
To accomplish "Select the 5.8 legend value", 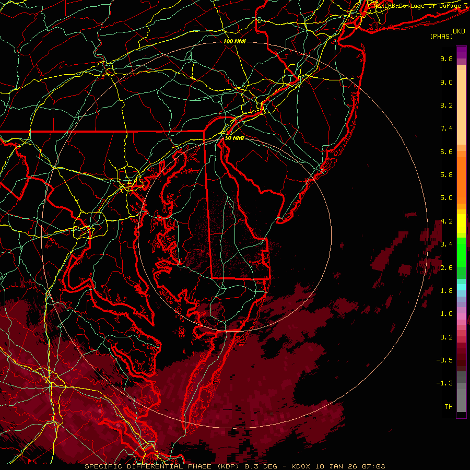I will [x=446, y=175].
